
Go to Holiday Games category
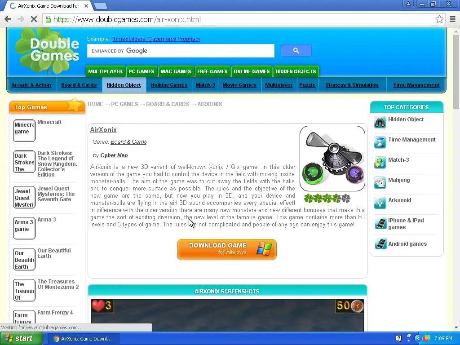click(x=169, y=85)
